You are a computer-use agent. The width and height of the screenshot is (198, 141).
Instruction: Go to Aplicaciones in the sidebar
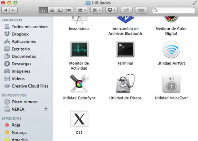click(x=24, y=42)
